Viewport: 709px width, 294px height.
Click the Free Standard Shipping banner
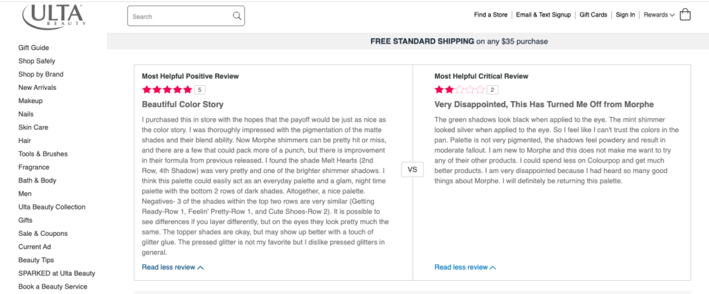click(459, 42)
